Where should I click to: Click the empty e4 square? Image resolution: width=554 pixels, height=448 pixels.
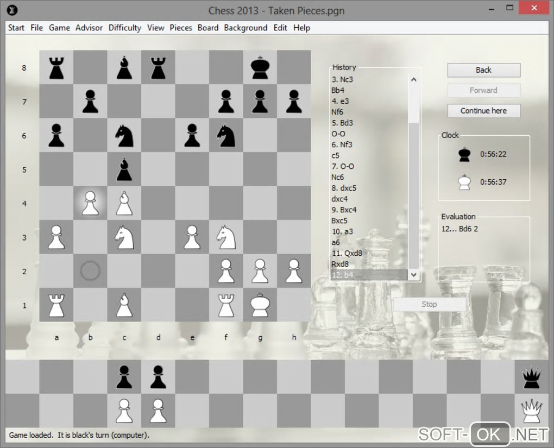tap(192, 203)
